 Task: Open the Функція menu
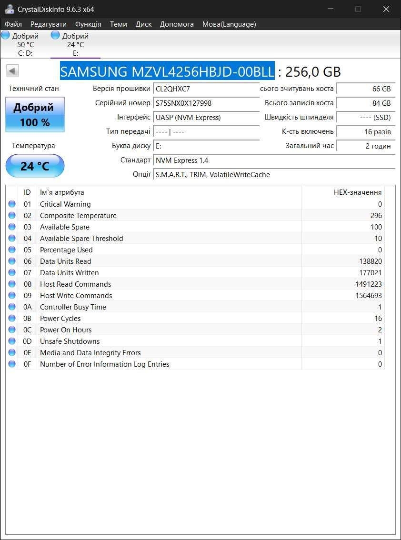[x=88, y=24]
